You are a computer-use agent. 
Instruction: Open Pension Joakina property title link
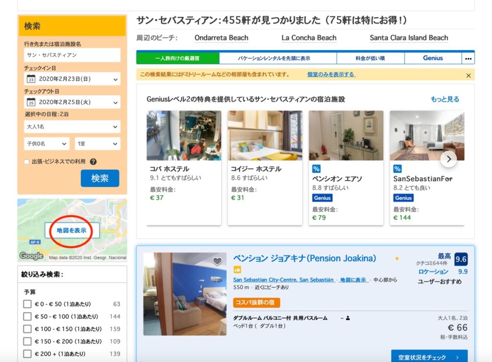[x=305, y=258]
